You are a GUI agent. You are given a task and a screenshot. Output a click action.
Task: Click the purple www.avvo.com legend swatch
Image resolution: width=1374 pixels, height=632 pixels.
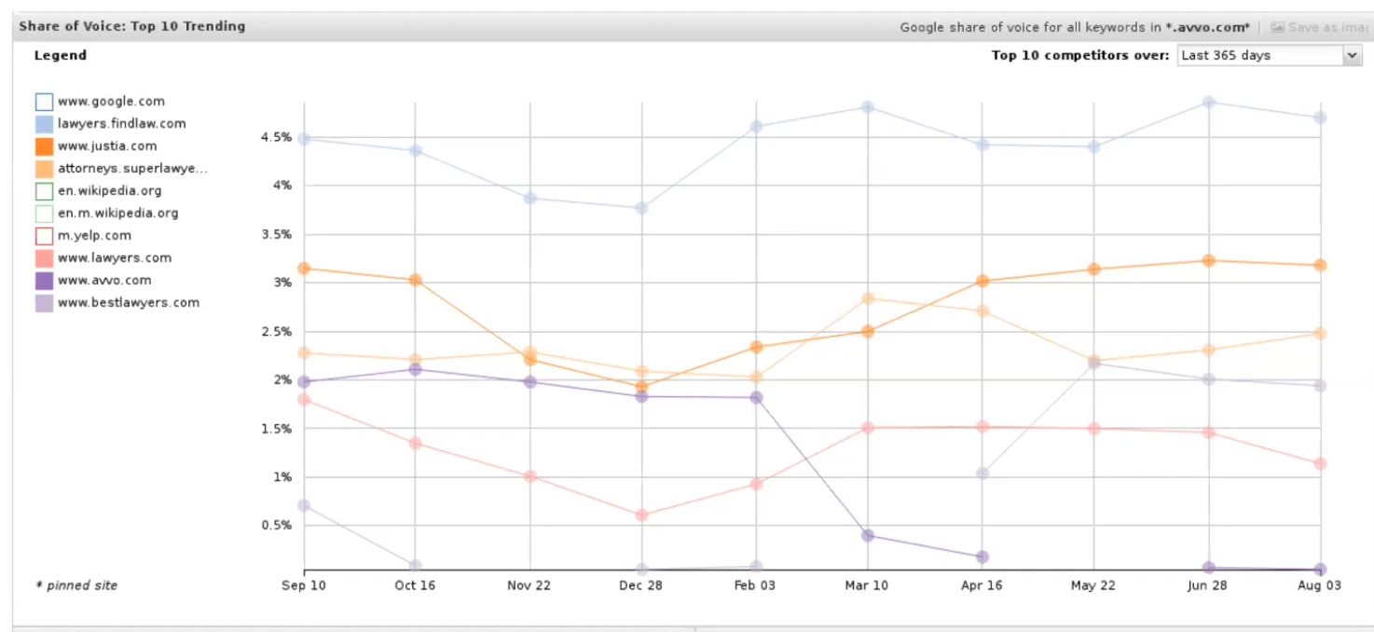click(x=44, y=281)
